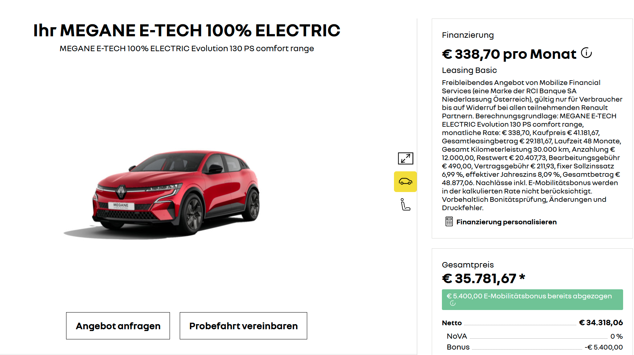Select the green E-Mobilitätsbonus banner
The image size is (634, 355).
tap(532, 299)
